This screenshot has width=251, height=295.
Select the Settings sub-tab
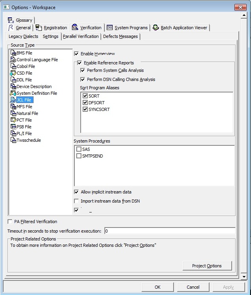coord(51,36)
